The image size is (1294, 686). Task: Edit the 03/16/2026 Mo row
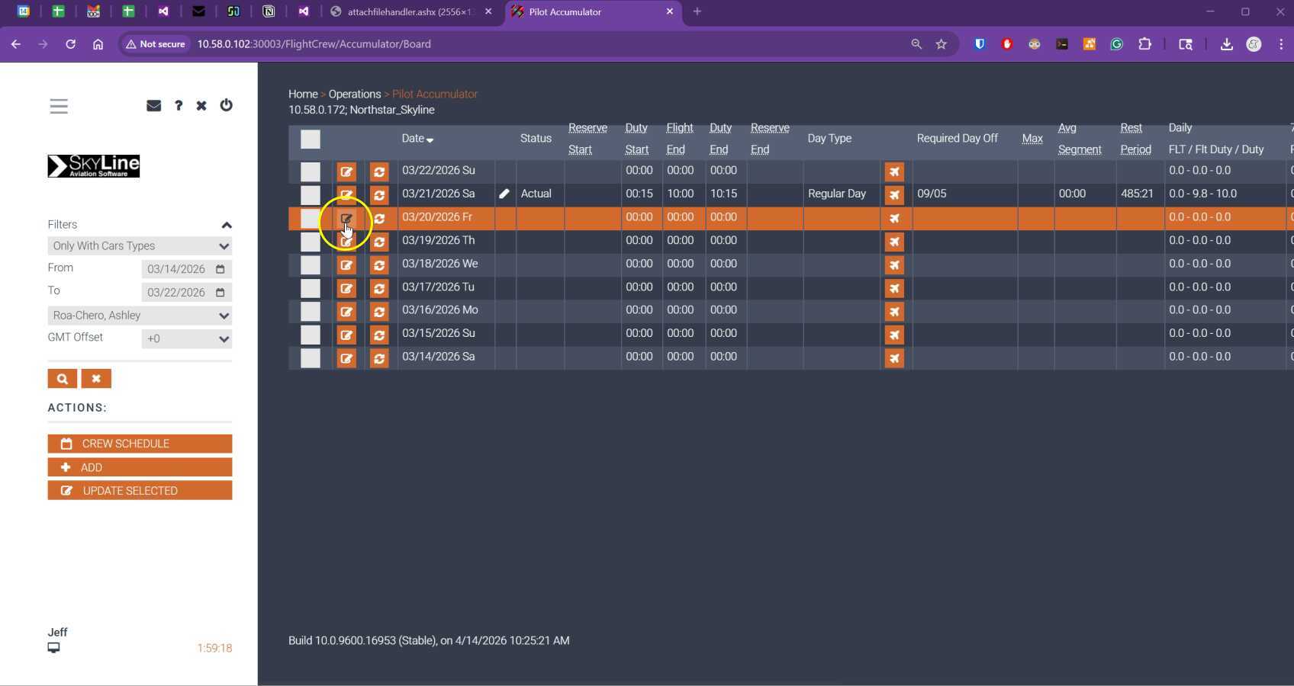click(x=346, y=312)
